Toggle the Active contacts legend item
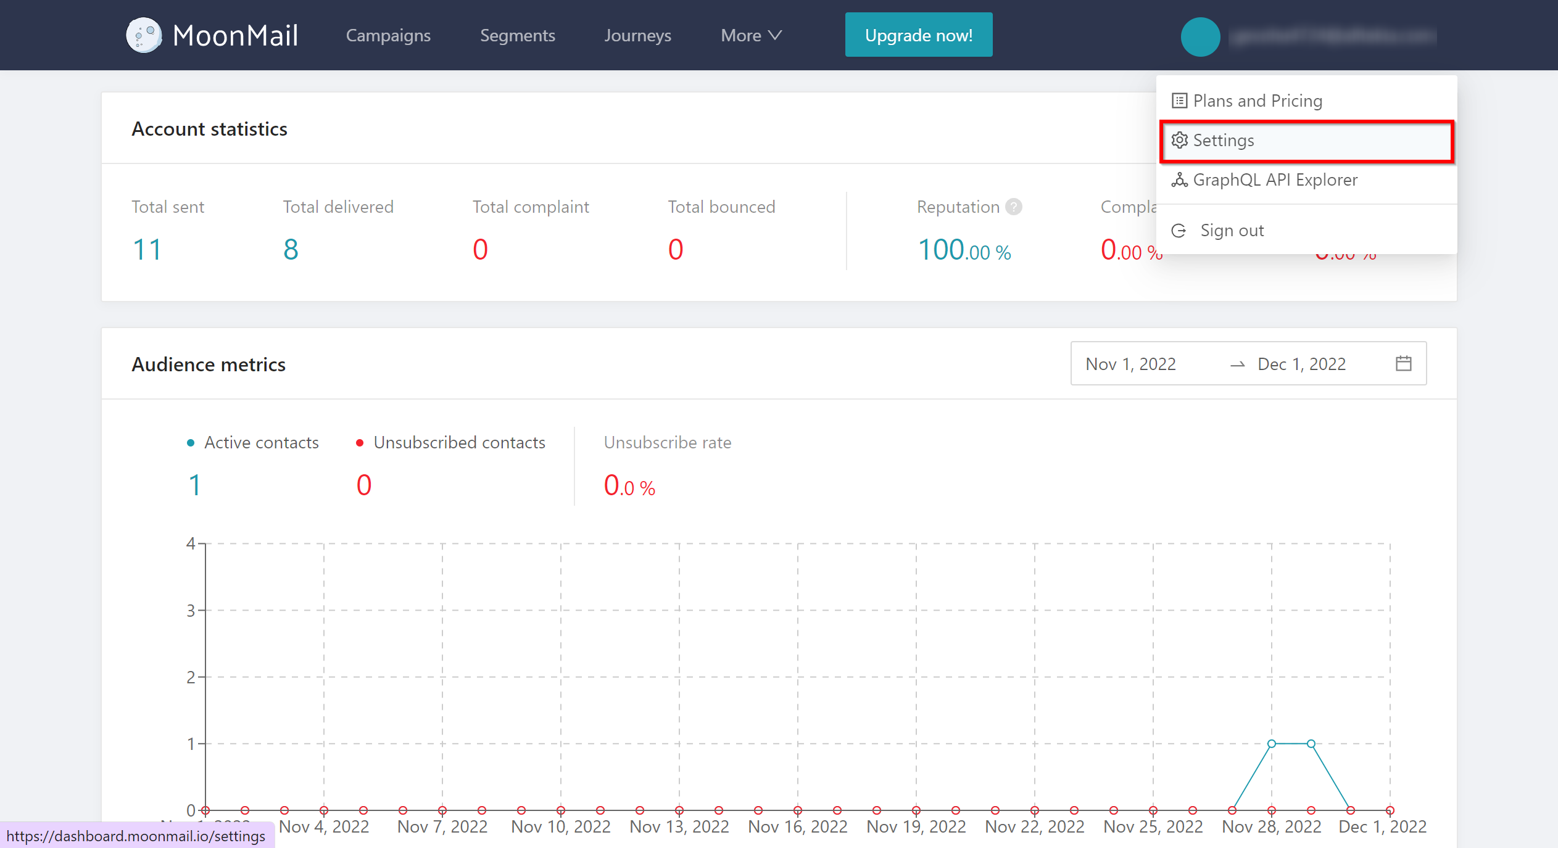 click(x=253, y=442)
